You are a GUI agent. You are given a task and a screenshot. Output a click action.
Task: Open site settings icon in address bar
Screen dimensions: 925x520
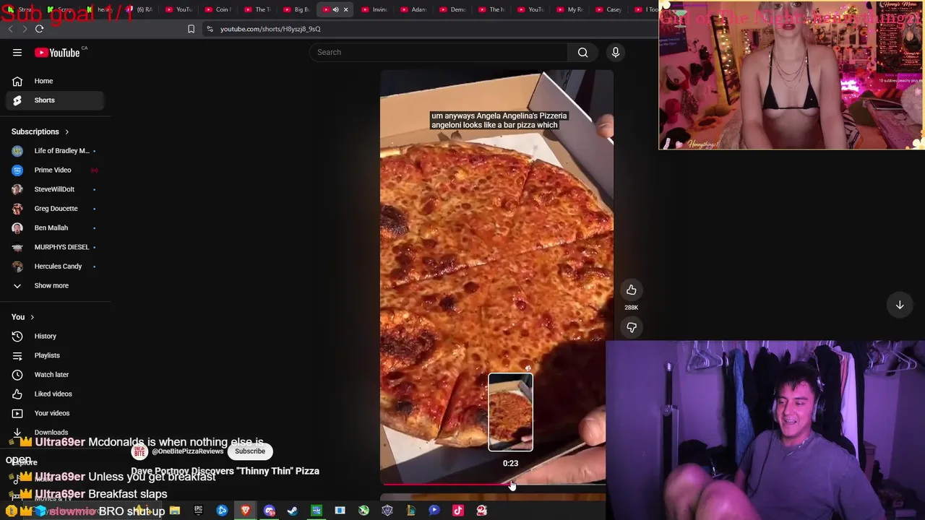(x=210, y=29)
